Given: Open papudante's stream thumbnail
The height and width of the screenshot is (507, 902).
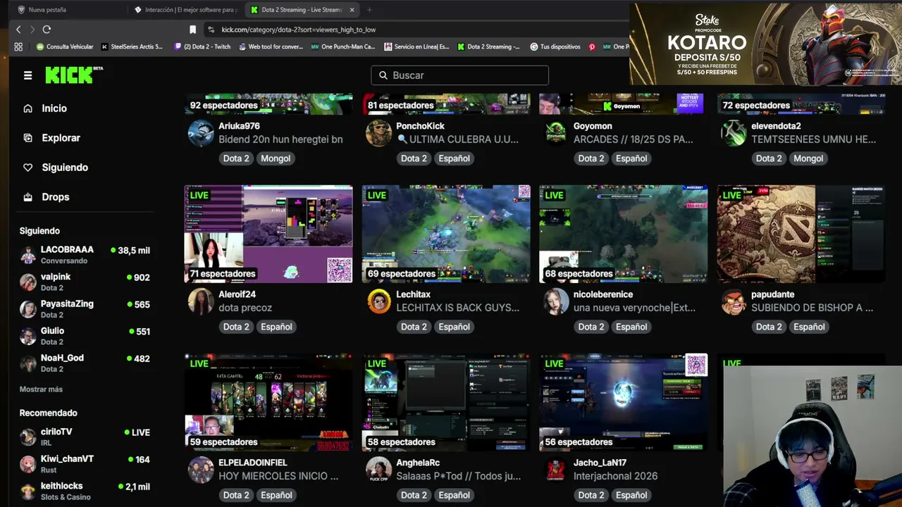Looking at the screenshot, I should (x=801, y=234).
